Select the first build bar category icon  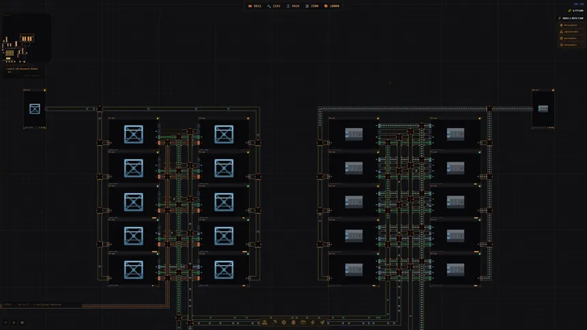265,322
